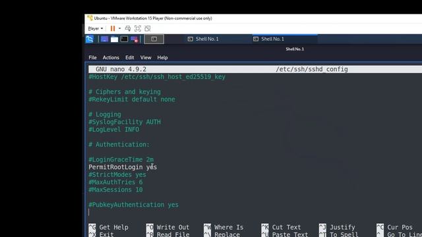Click the #PubkeyAuthentication yes line
The width and height of the screenshot is (422, 237).
133,205
